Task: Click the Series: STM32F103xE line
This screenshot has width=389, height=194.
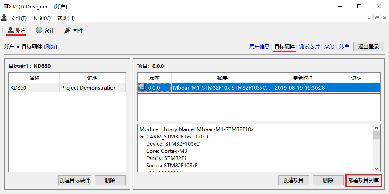Action: (172, 165)
